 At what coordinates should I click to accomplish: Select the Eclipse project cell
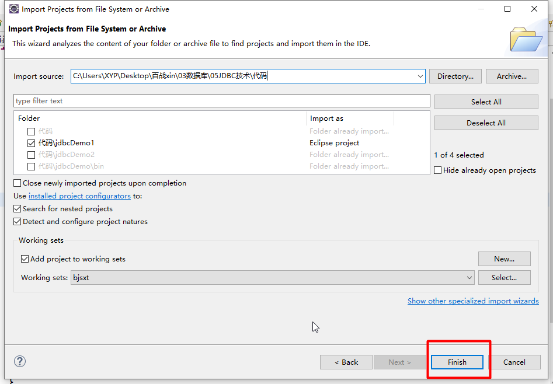click(x=335, y=143)
